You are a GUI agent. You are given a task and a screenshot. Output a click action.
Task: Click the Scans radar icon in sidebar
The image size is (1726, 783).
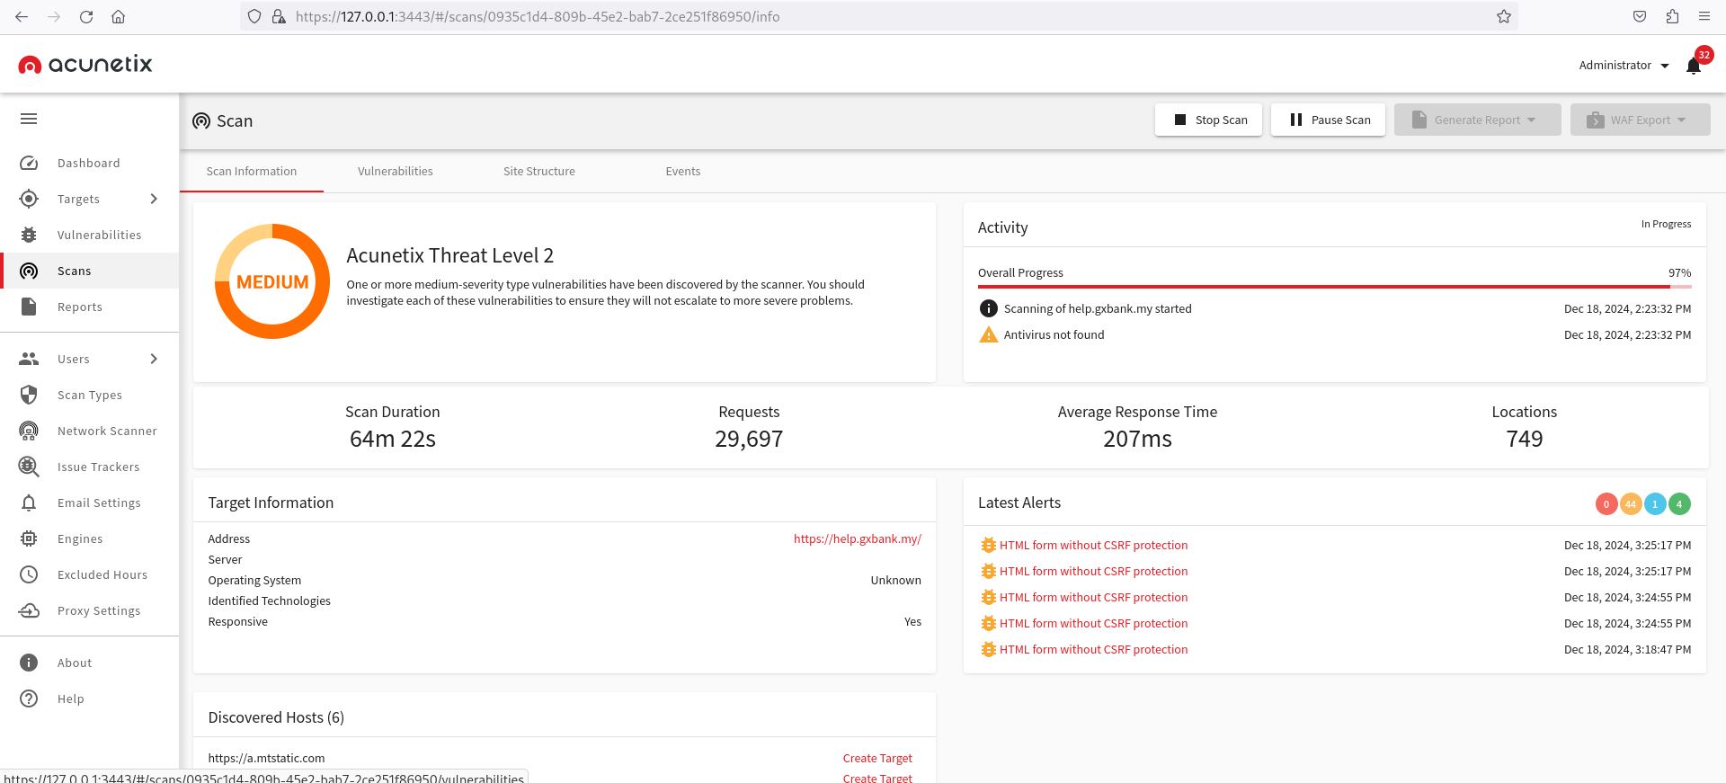click(29, 271)
